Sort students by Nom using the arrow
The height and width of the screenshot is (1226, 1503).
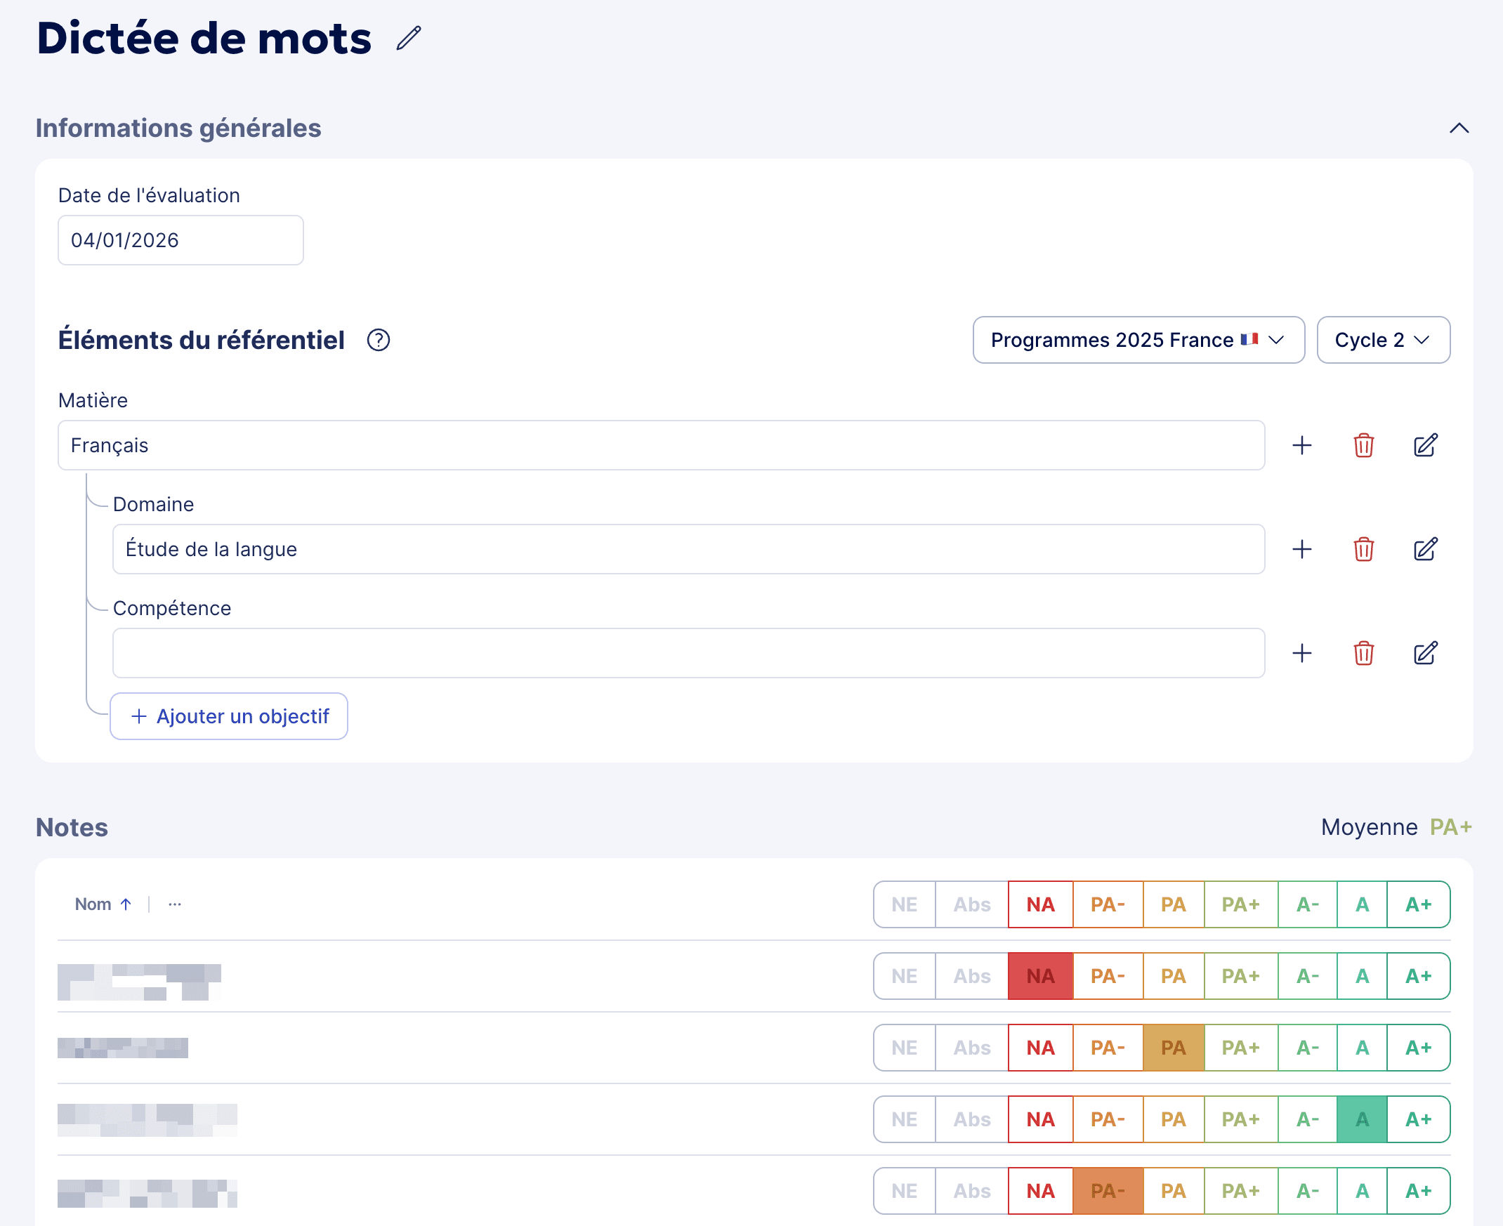(x=126, y=903)
